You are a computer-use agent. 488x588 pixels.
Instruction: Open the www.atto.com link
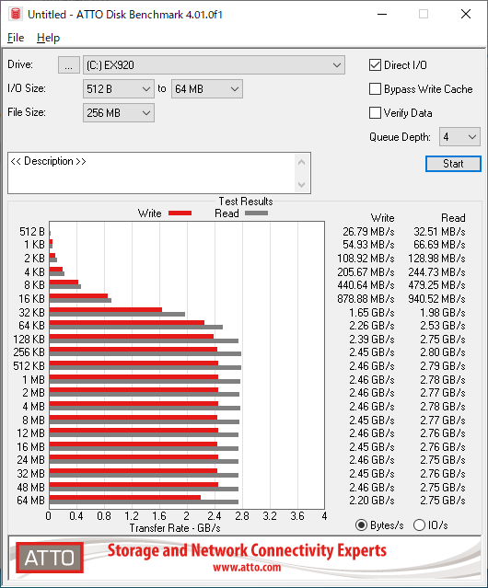(x=247, y=567)
